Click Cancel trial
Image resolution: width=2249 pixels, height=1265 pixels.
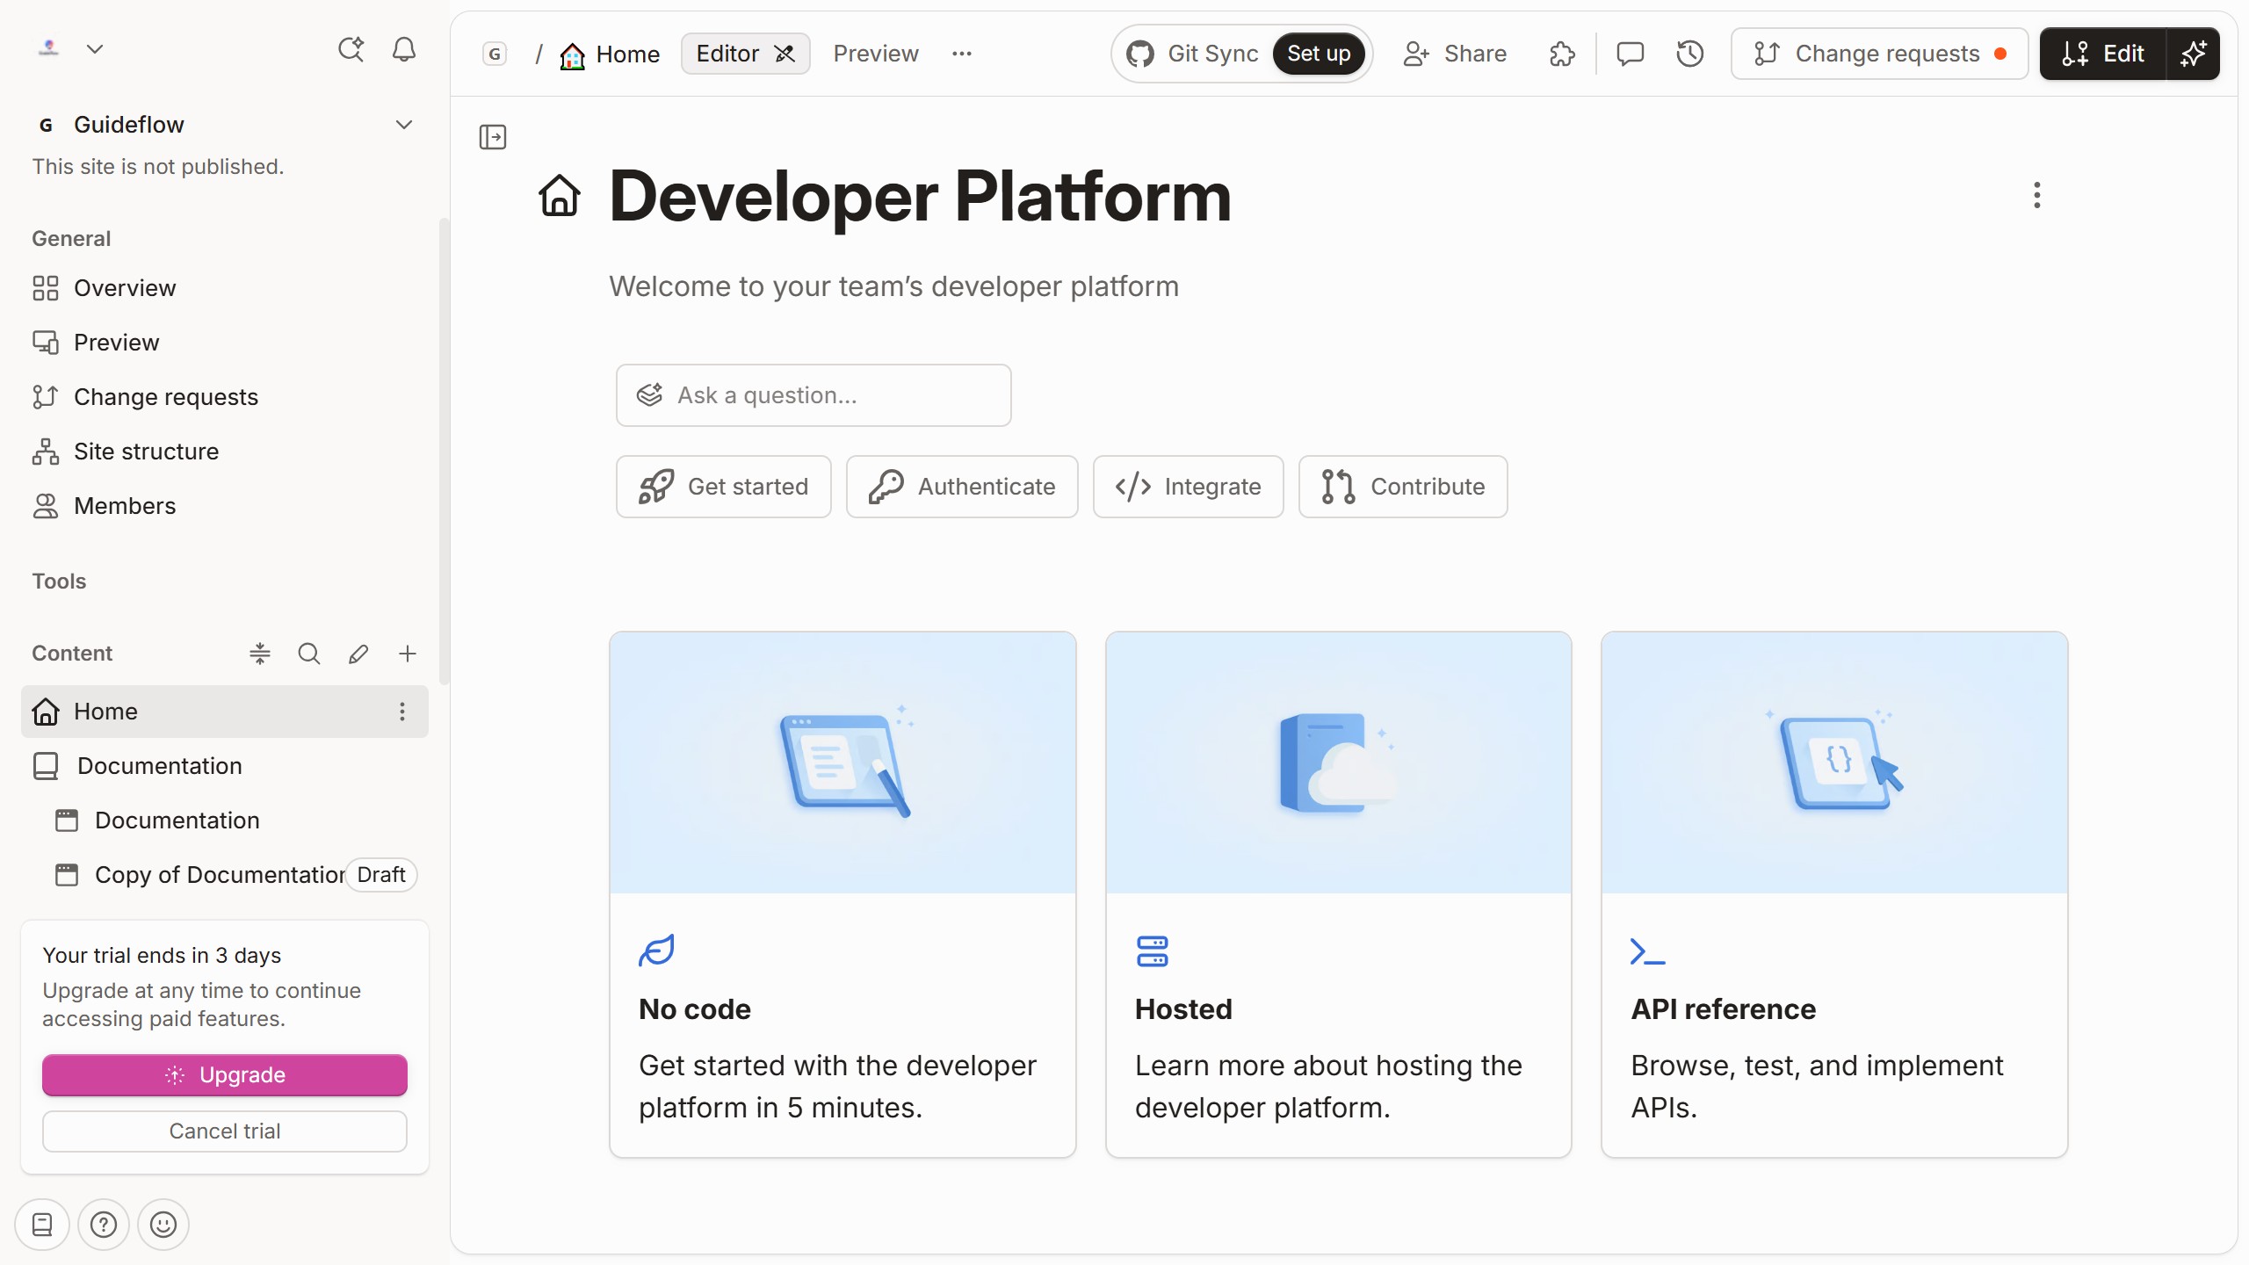(x=225, y=1131)
